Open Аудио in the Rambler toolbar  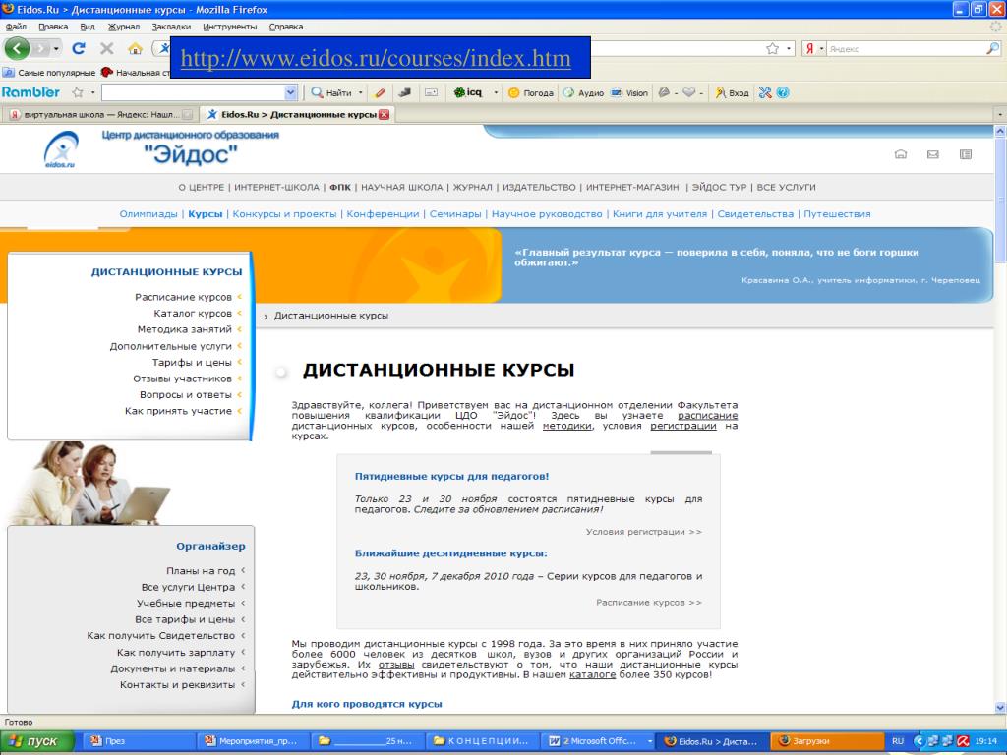coord(584,93)
